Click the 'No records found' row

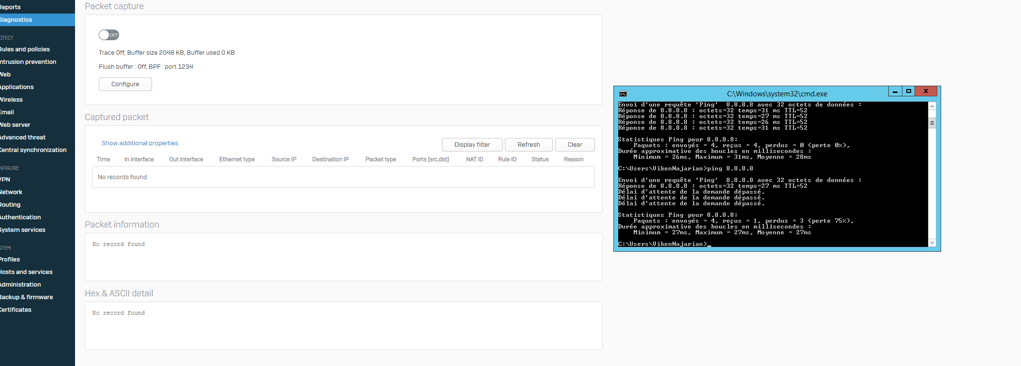pos(344,177)
